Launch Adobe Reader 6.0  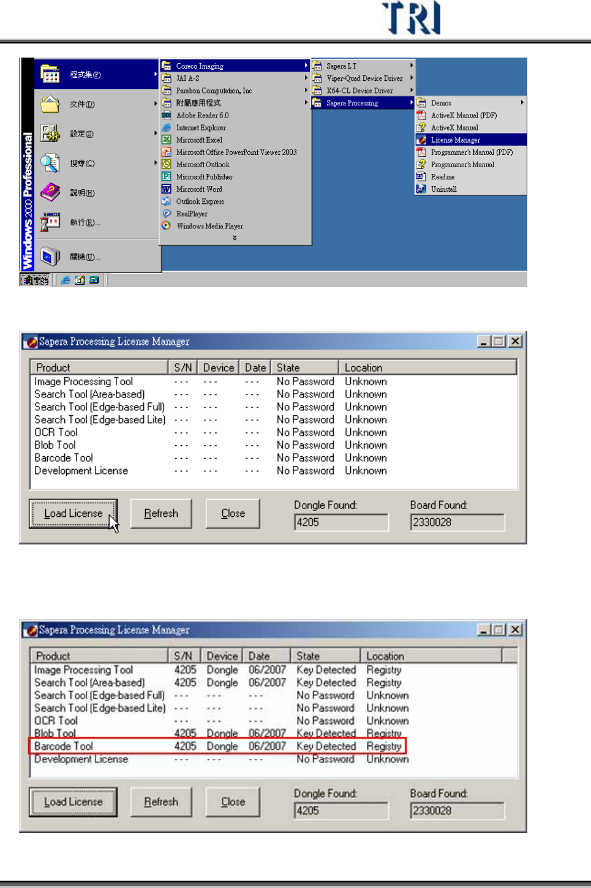click(x=235, y=115)
